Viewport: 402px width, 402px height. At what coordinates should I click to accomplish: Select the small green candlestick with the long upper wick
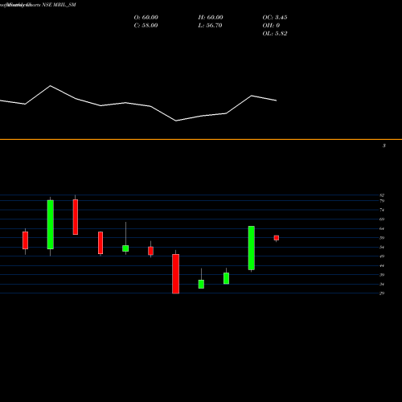coord(125,248)
